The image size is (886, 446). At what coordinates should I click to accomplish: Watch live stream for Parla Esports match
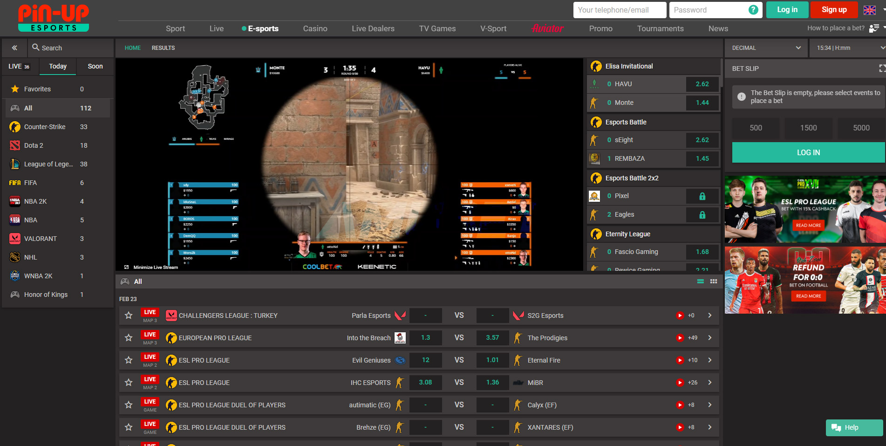pos(680,316)
